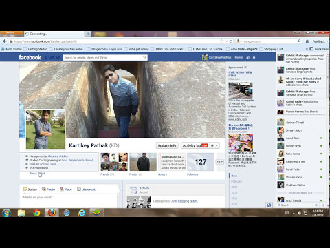330x248 pixels.
Task: Launch Internet Explorer from the taskbar
Action: click(82, 213)
